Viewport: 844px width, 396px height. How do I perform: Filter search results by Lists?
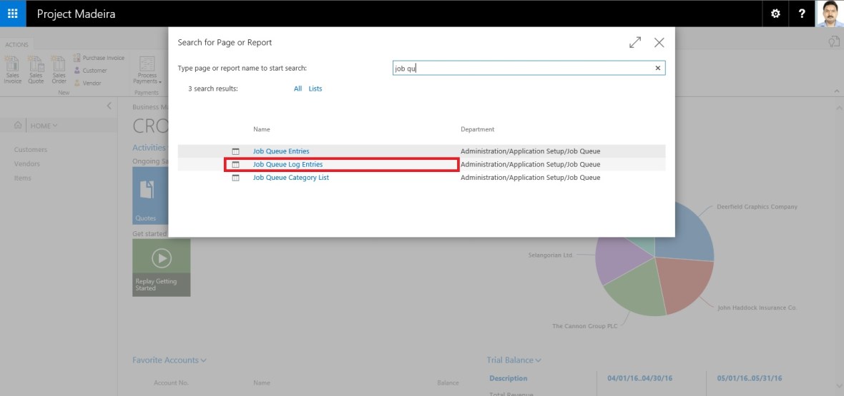pos(315,88)
